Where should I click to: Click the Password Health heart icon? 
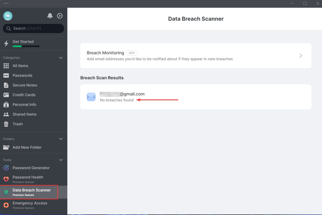pyautogui.click(x=6, y=179)
